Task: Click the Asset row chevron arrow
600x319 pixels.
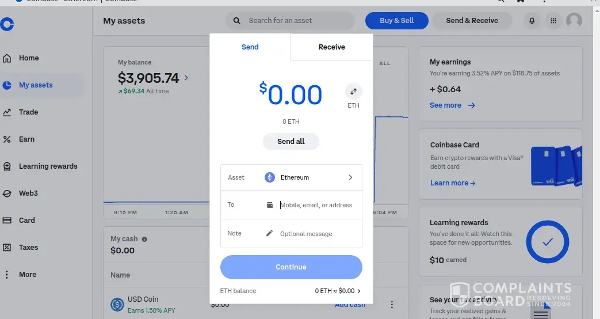Action: (x=350, y=177)
